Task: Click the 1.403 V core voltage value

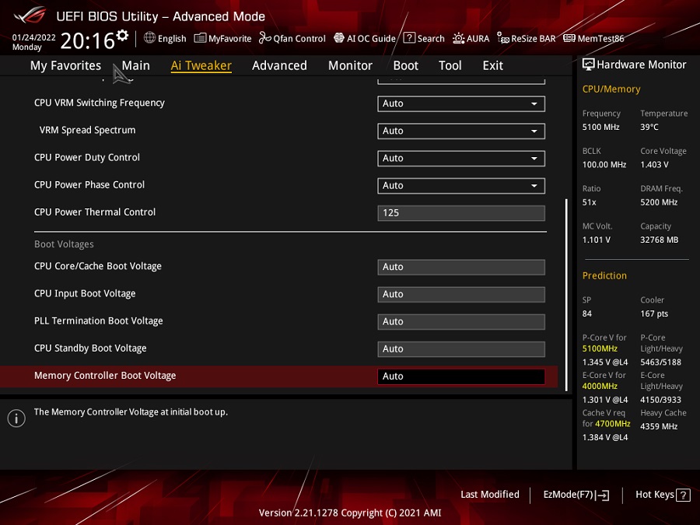Action: (654, 164)
